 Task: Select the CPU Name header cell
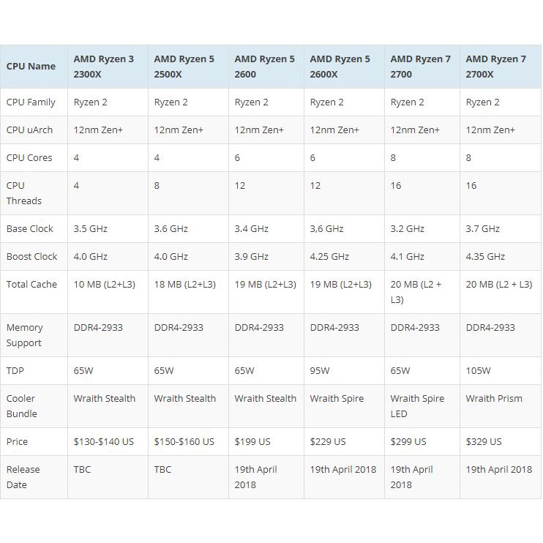[x=31, y=67]
